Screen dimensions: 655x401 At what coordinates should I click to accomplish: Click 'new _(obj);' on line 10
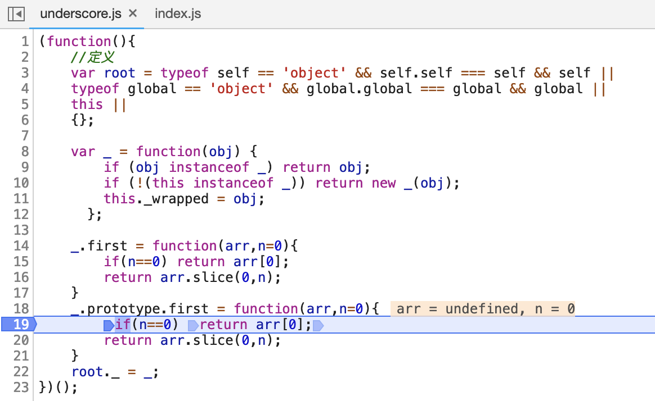click(415, 183)
